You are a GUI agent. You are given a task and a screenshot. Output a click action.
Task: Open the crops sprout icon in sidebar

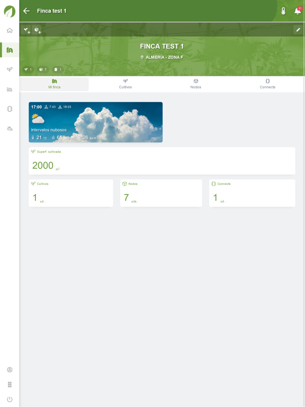(x=10, y=69)
